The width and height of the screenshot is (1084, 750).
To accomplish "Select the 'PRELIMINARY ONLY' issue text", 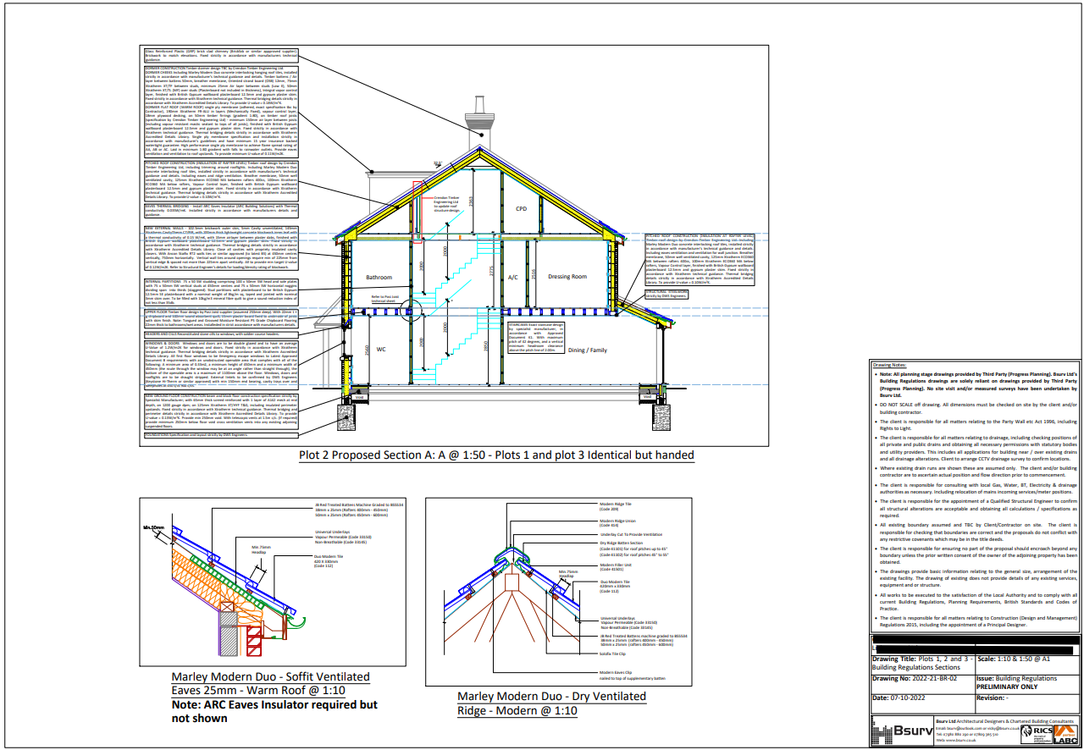I will pyautogui.click(x=1008, y=687).
